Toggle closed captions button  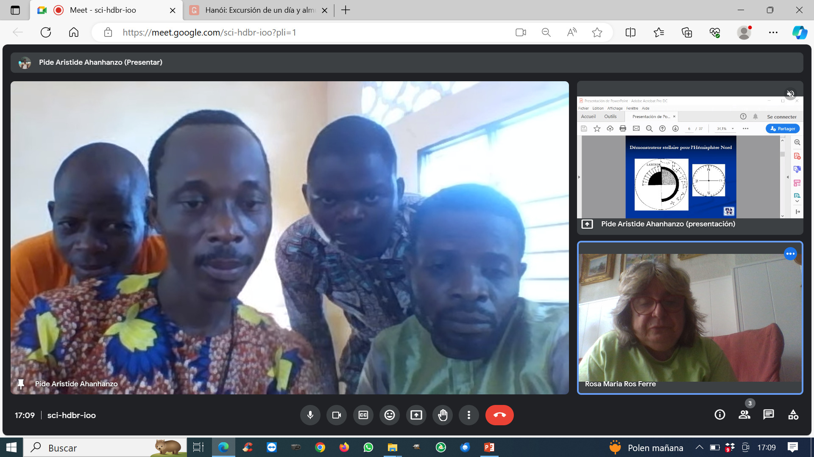tap(363, 415)
